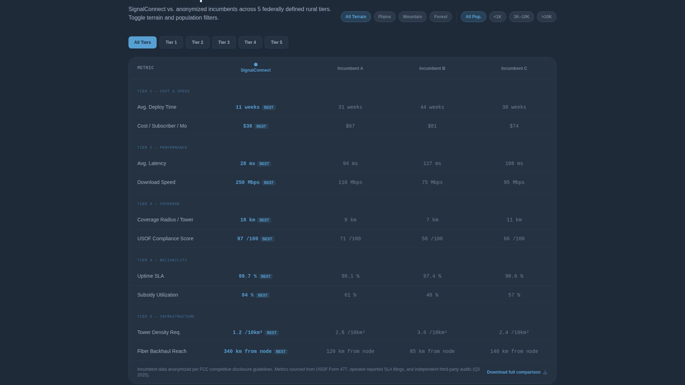Click the USOF Compliance Score label
This screenshot has height=385, width=685.
point(165,238)
